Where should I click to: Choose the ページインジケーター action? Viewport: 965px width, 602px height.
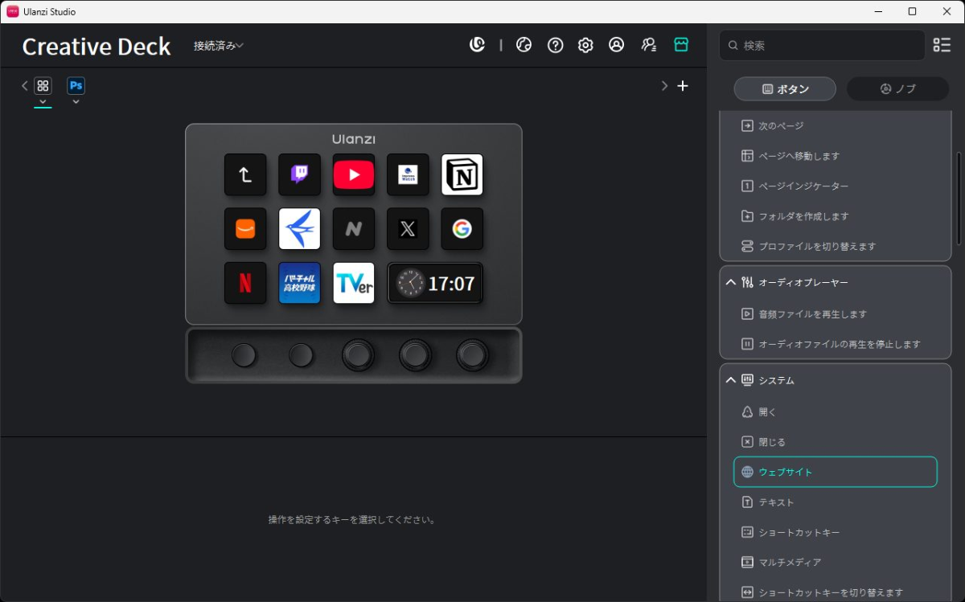pyautogui.click(x=836, y=186)
